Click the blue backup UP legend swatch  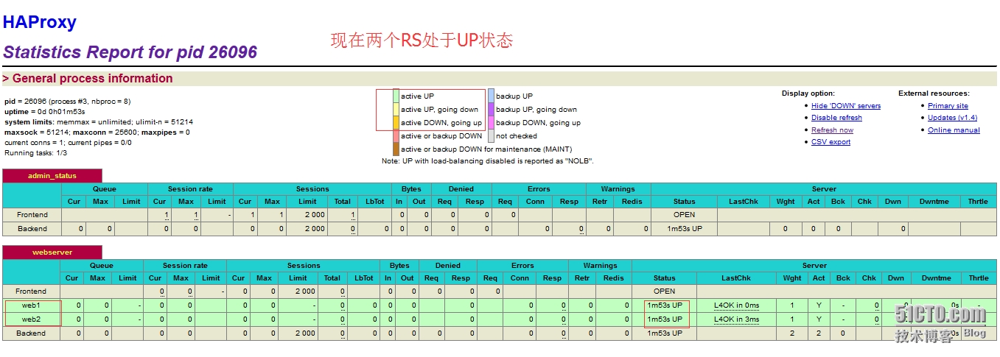491,96
